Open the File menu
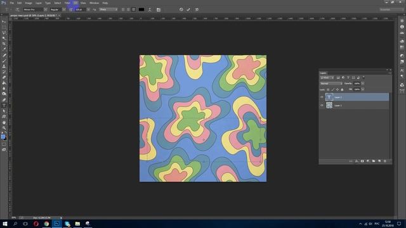Viewport: 406px width, 228px height. 11,3
